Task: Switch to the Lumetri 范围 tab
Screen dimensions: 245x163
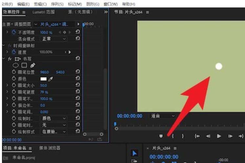Action: click(44, 12)
